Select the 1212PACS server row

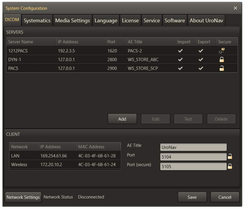click(122, 51)
